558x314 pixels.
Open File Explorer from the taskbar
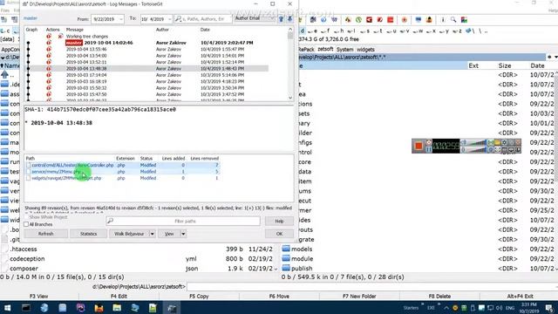tap(117, 308)
